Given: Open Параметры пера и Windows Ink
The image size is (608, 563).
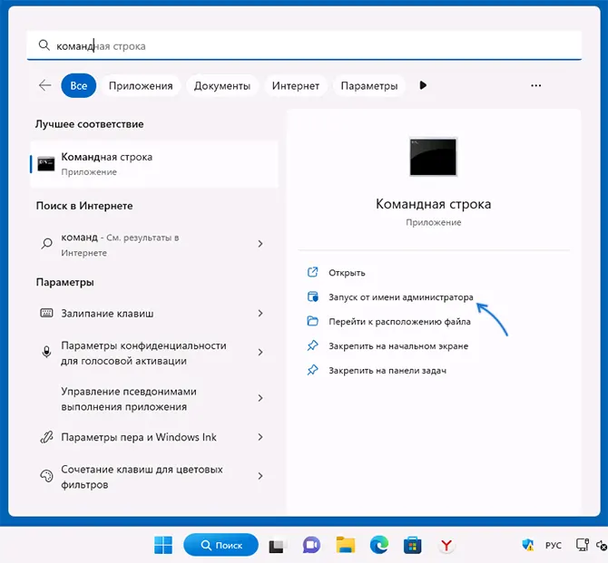Looking at the screenshot, I should [x=154, y=437].
